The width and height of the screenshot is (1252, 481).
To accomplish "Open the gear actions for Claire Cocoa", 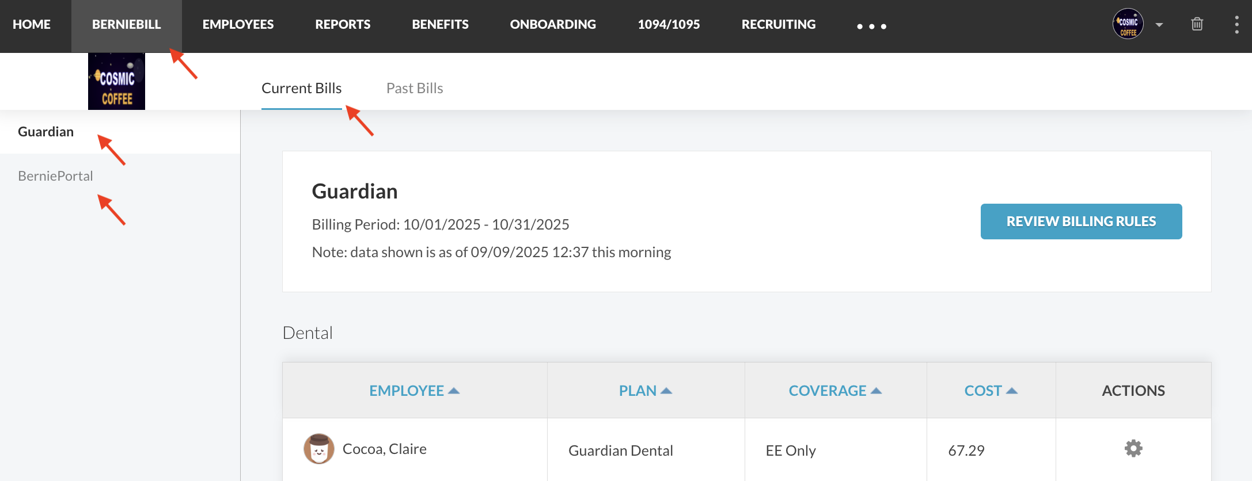I will [1133, 448].
